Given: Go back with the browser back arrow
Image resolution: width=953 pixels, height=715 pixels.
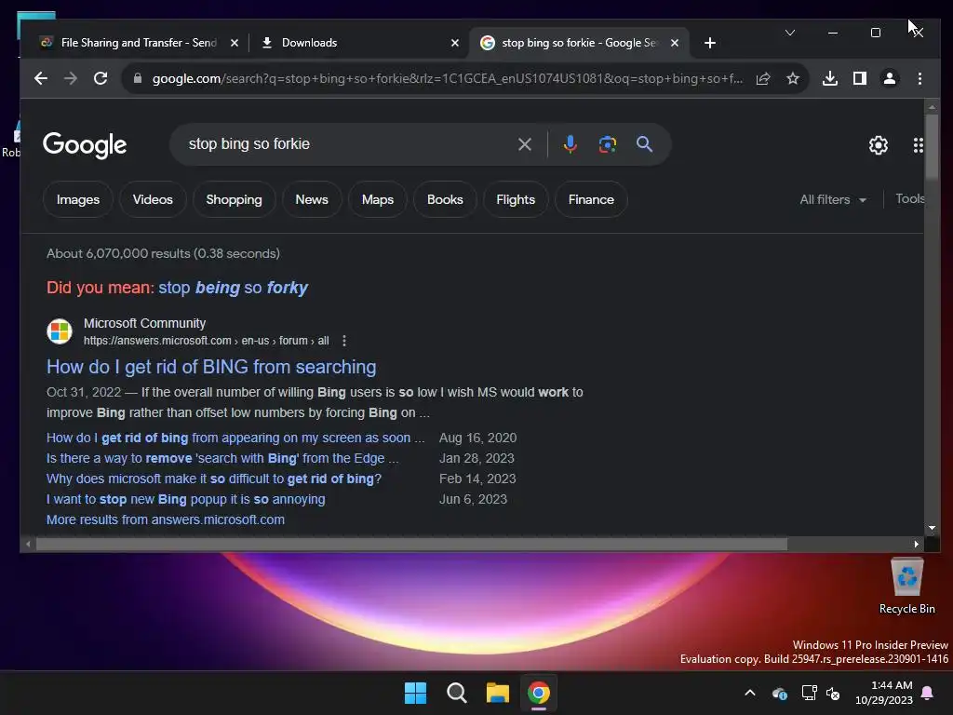Looking at the screenshot, I should pyautogui.click(x=41, y=78).
